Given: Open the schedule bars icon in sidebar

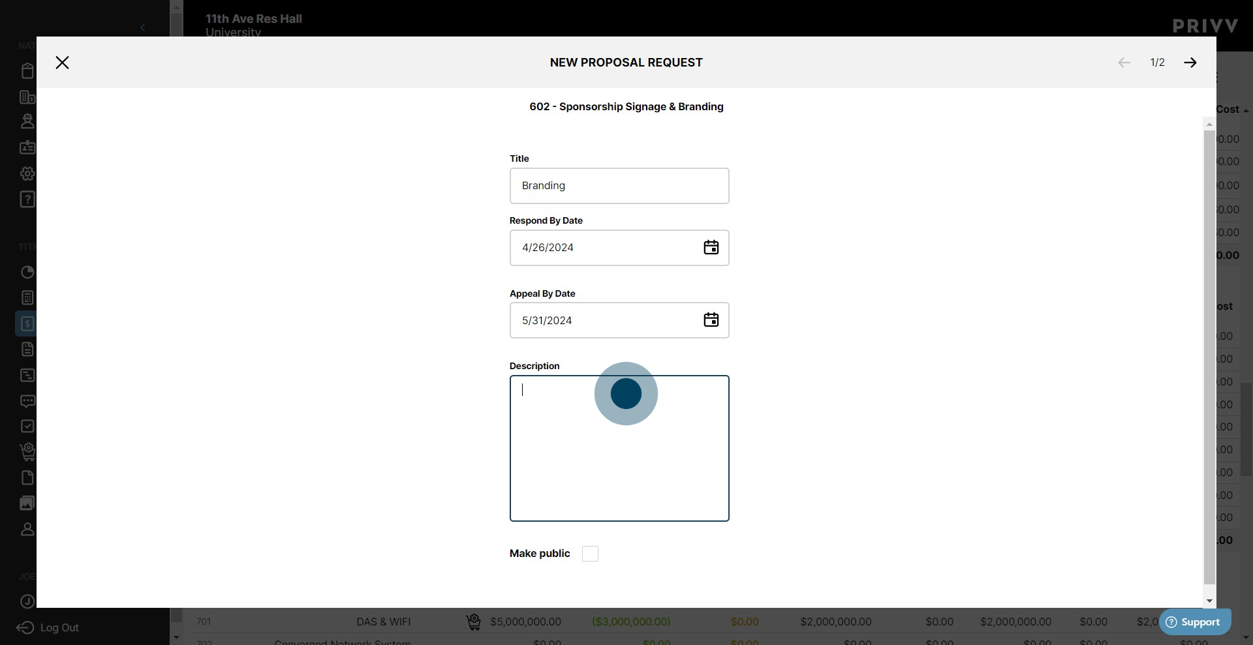Looking at the screenshot, I should point(27,375).
